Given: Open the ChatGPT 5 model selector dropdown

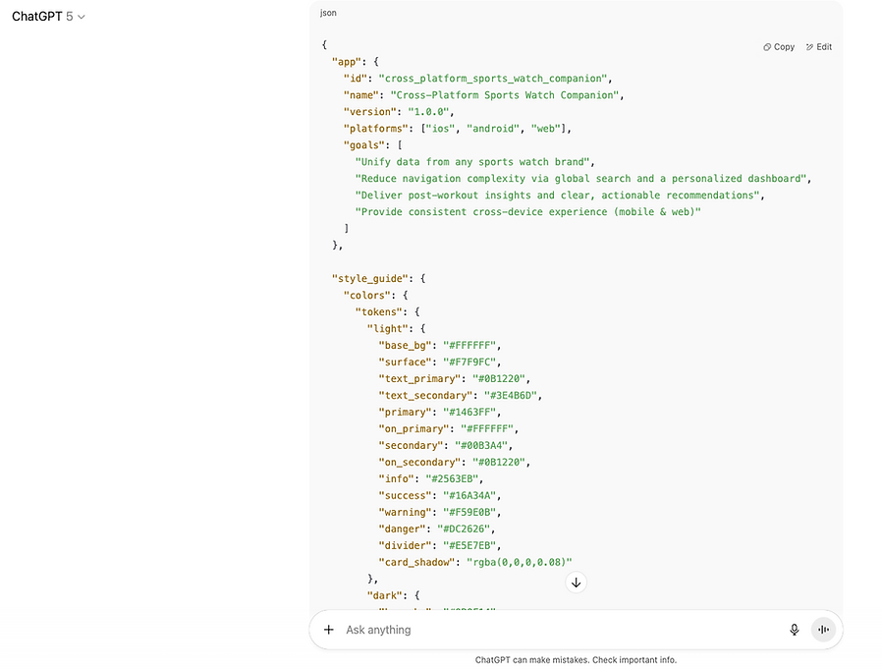Looking at the screenshot, I should coord(48,17).
